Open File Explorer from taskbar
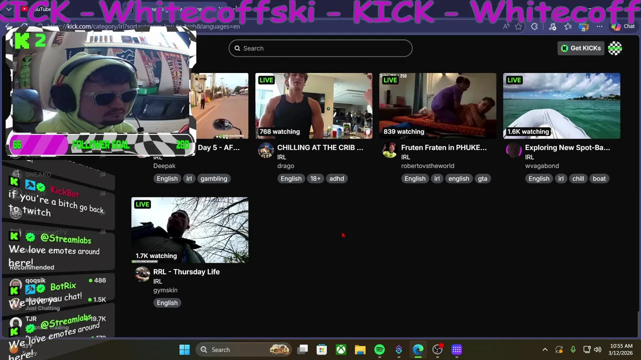The image size is (641, 360). (360, 349)
